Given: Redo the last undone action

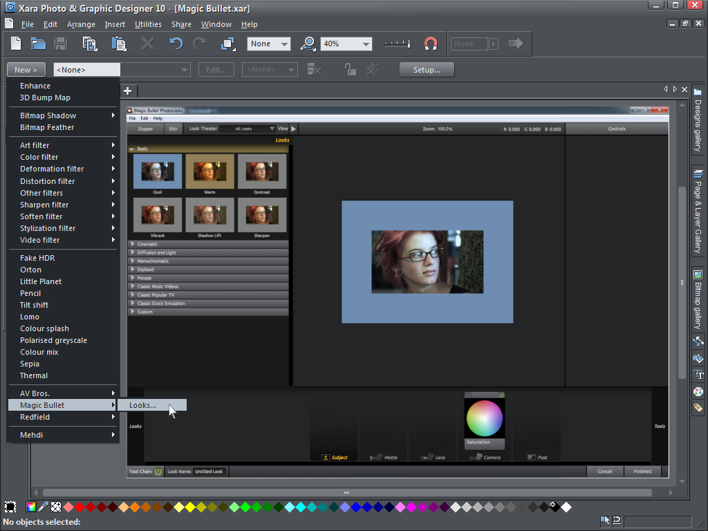Looking at the screenshot, I should pos(199,44).
